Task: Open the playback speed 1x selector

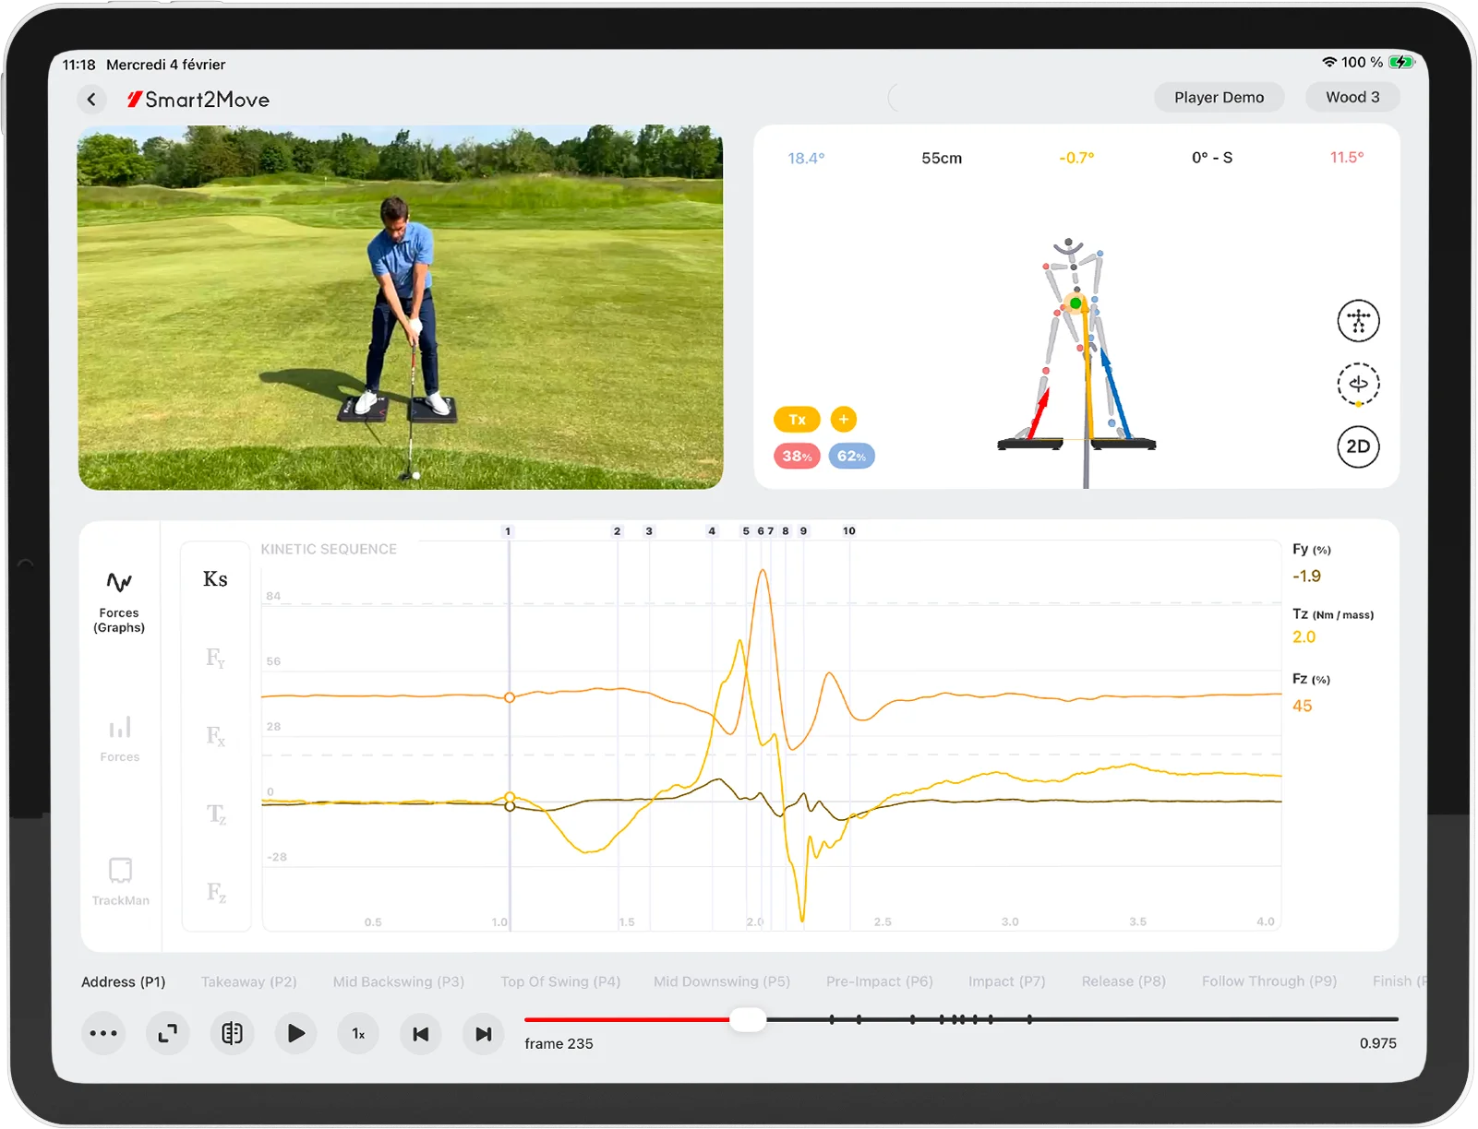Action: (x=357, y=1033)
